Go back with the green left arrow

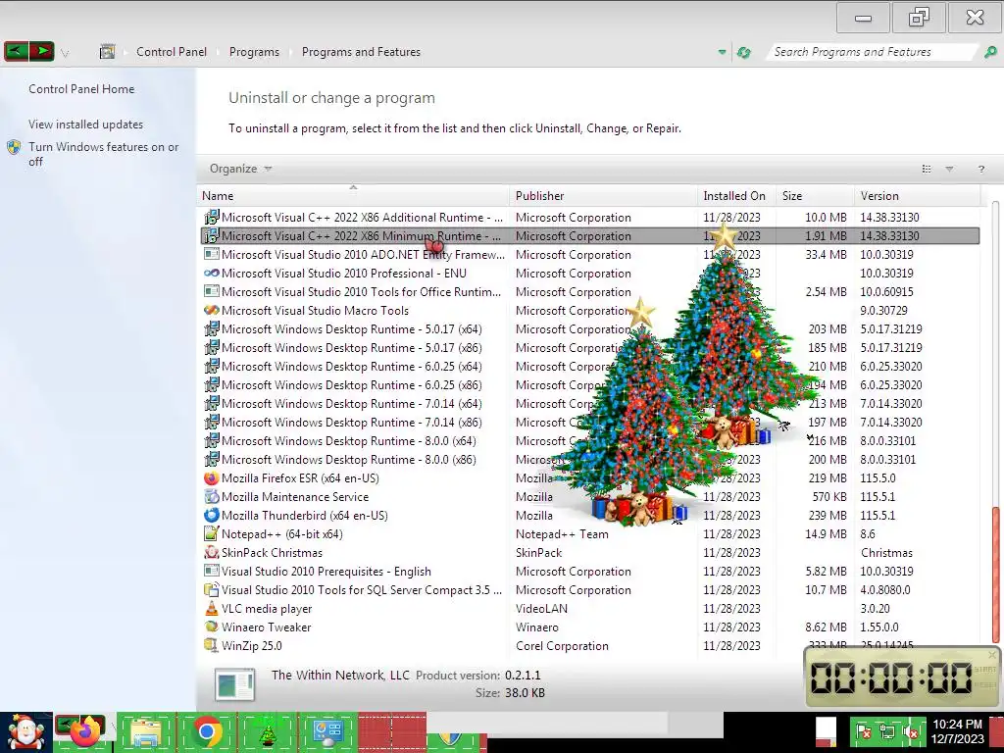point(16,51)
